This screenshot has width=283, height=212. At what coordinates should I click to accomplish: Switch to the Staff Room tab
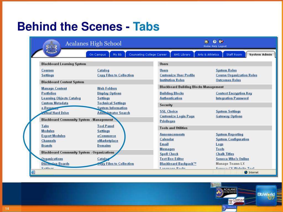coord(234,54)
